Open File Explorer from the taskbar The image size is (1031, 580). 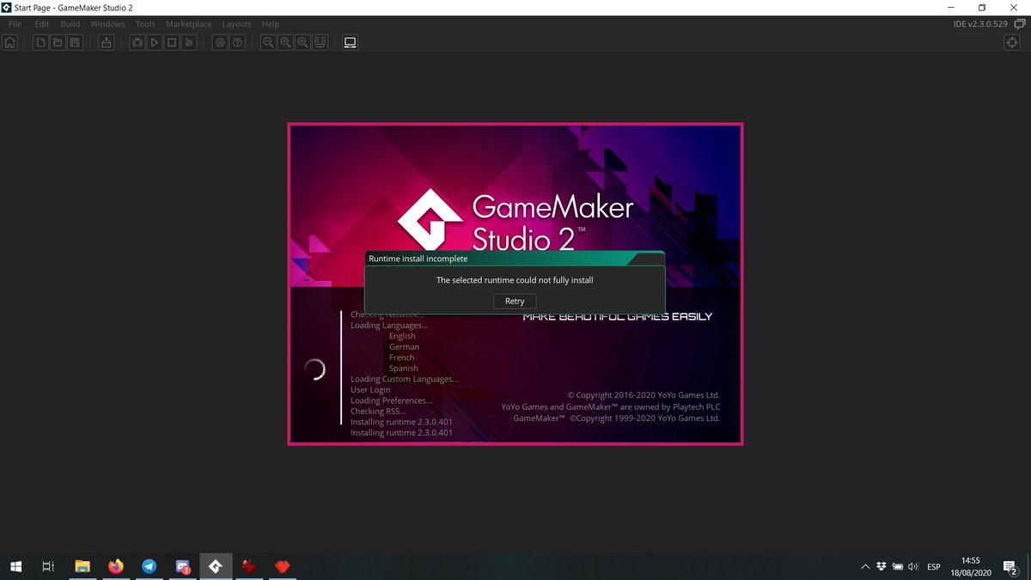pos(82,566)
